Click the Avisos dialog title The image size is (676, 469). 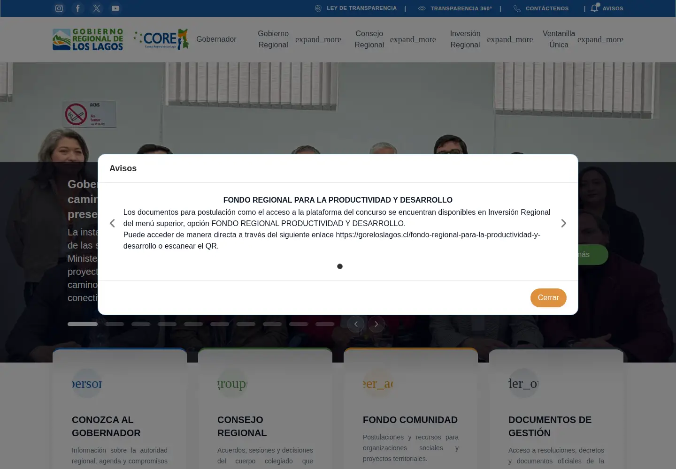pos(123,168)
